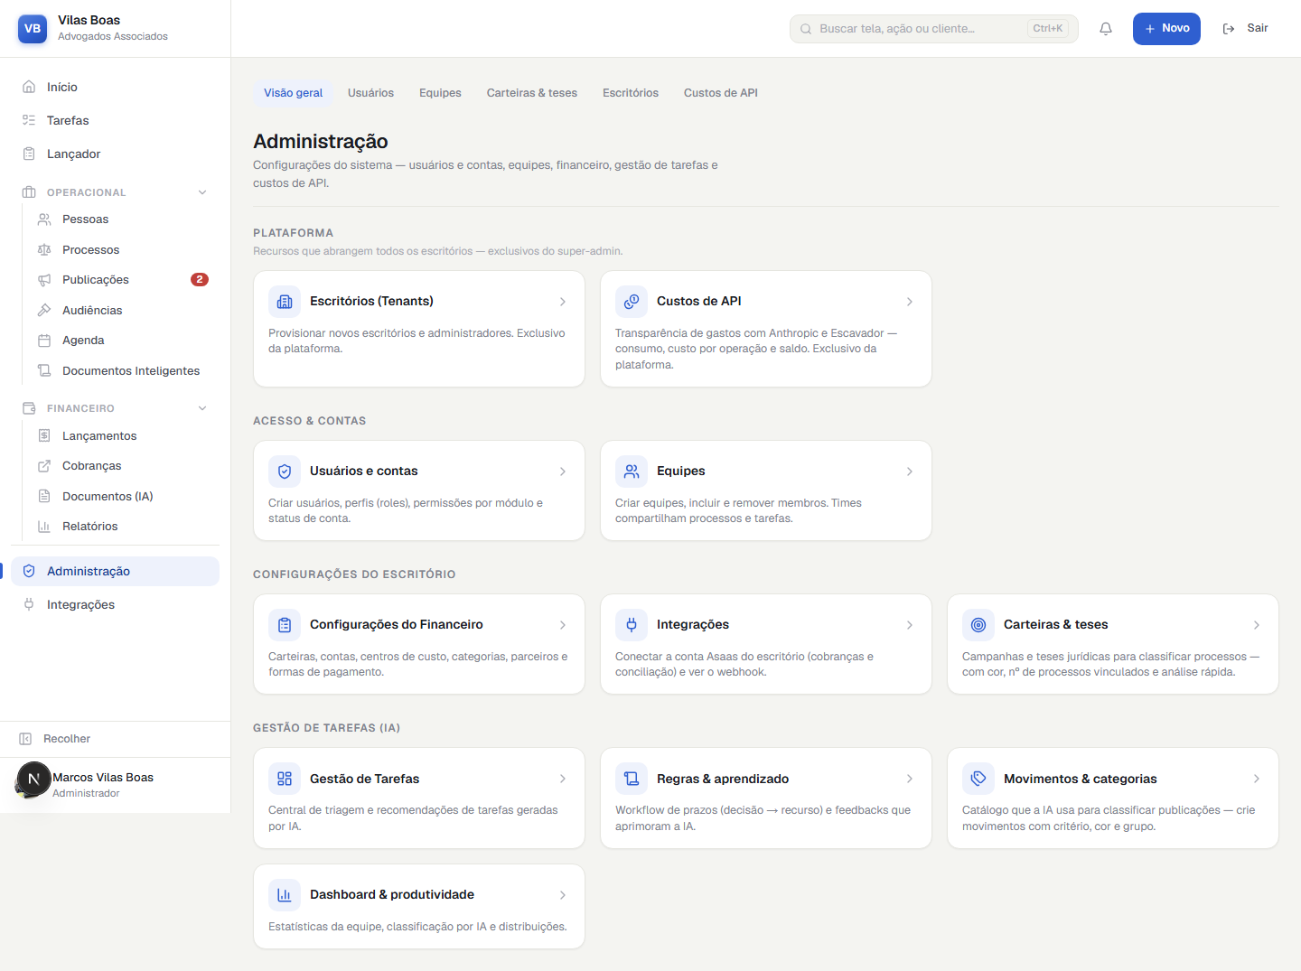1301x971 pixels.
Task: Click the Publicações megaphone icon in sidebar
Action: tap(44, 280)
